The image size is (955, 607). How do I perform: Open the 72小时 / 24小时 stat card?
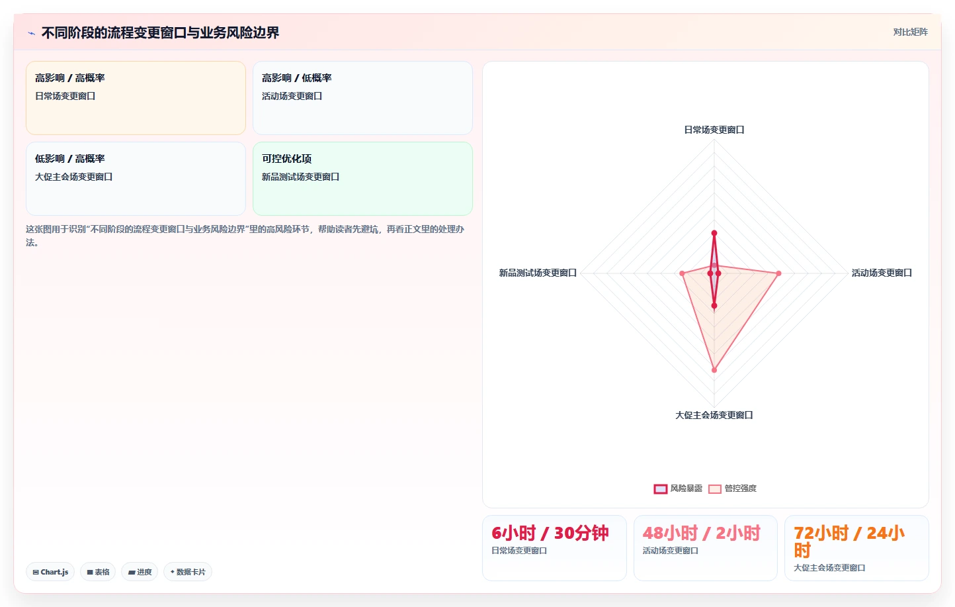click(856, 548)
